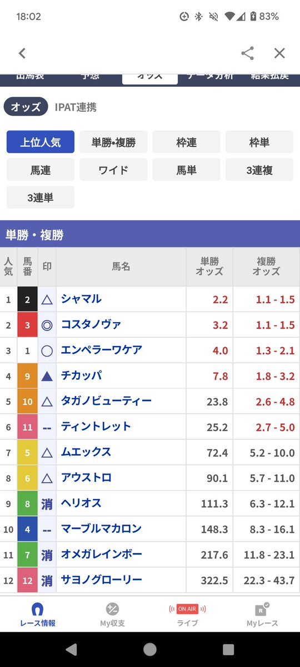Open the レース情報 horseshoe icon
The height and width of the screenshot is (667, 300).
point(37,609)
